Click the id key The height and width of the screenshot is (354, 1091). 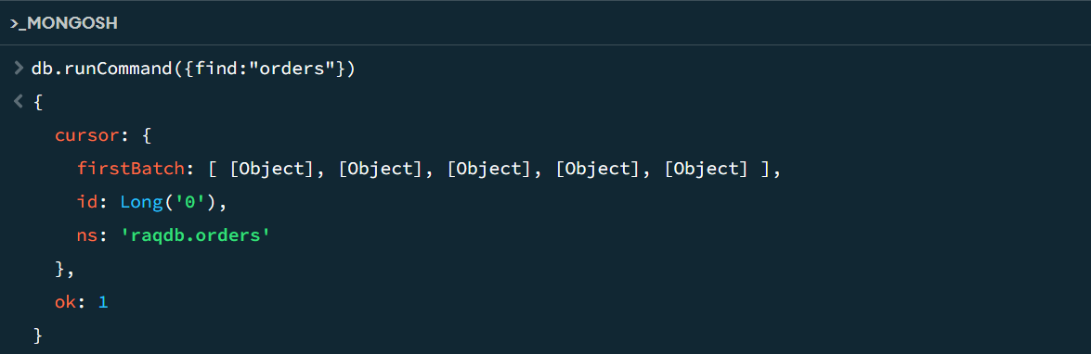pos(87,203)
